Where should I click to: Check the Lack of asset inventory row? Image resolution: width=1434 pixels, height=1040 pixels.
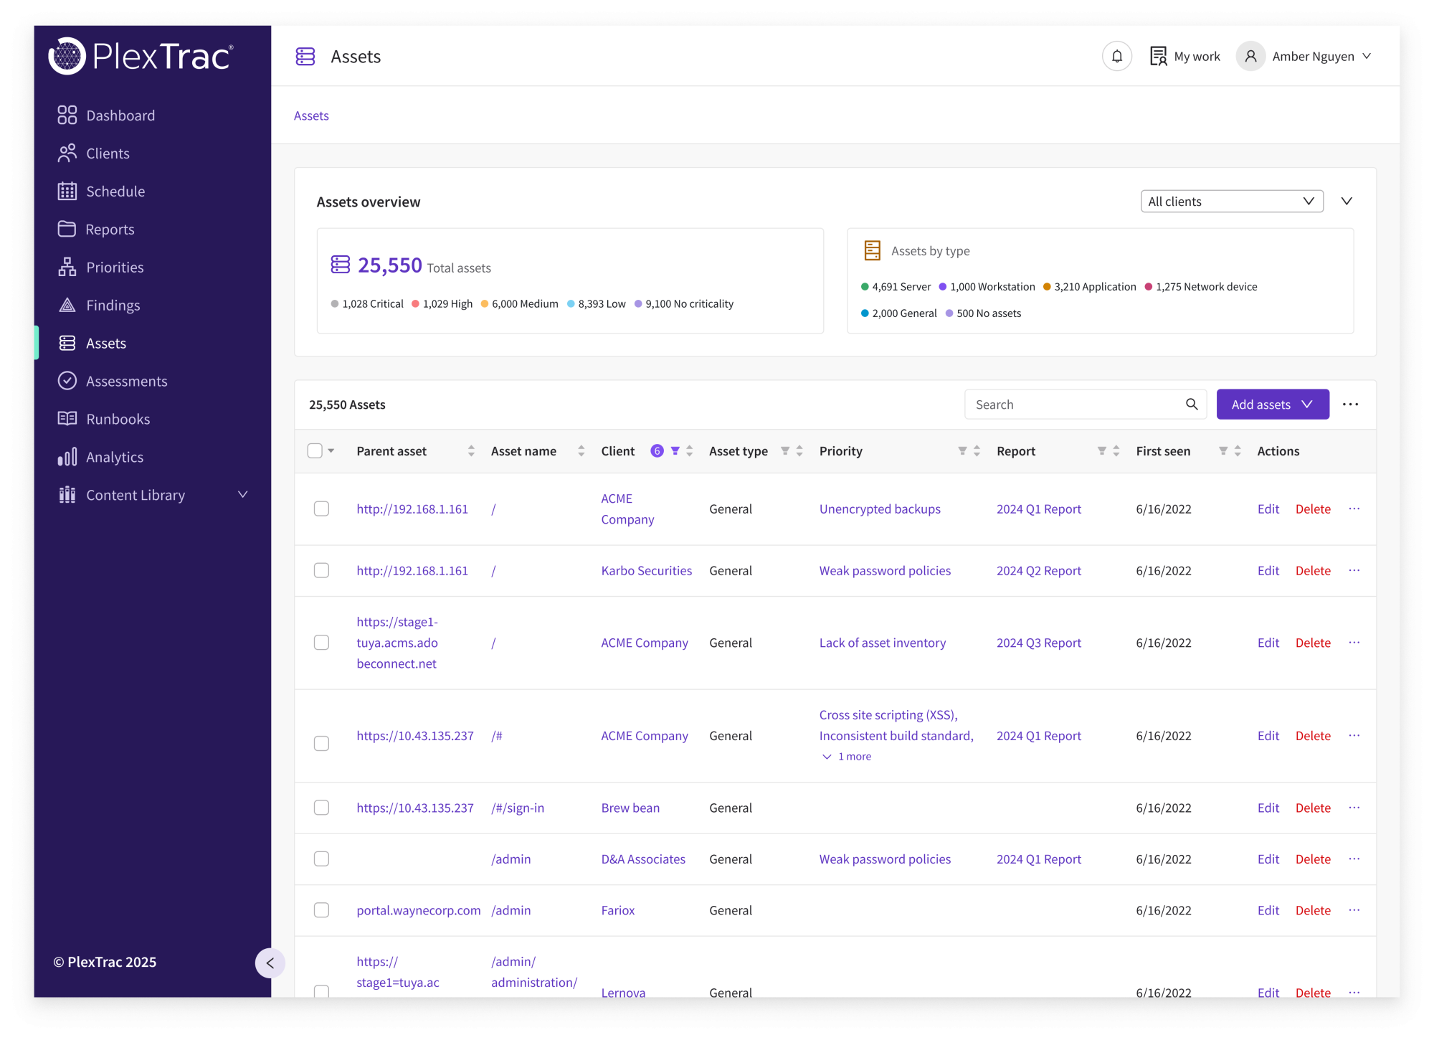[321, 643]
